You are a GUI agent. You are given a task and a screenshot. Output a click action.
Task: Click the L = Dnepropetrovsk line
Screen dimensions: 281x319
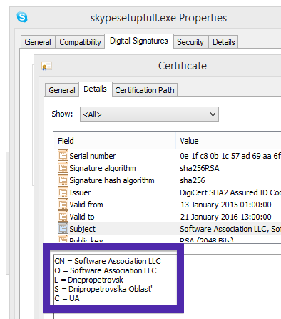click(x=89, y=280)
